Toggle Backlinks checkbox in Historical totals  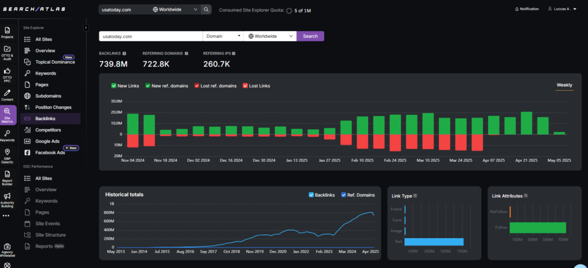pos(311,195)
